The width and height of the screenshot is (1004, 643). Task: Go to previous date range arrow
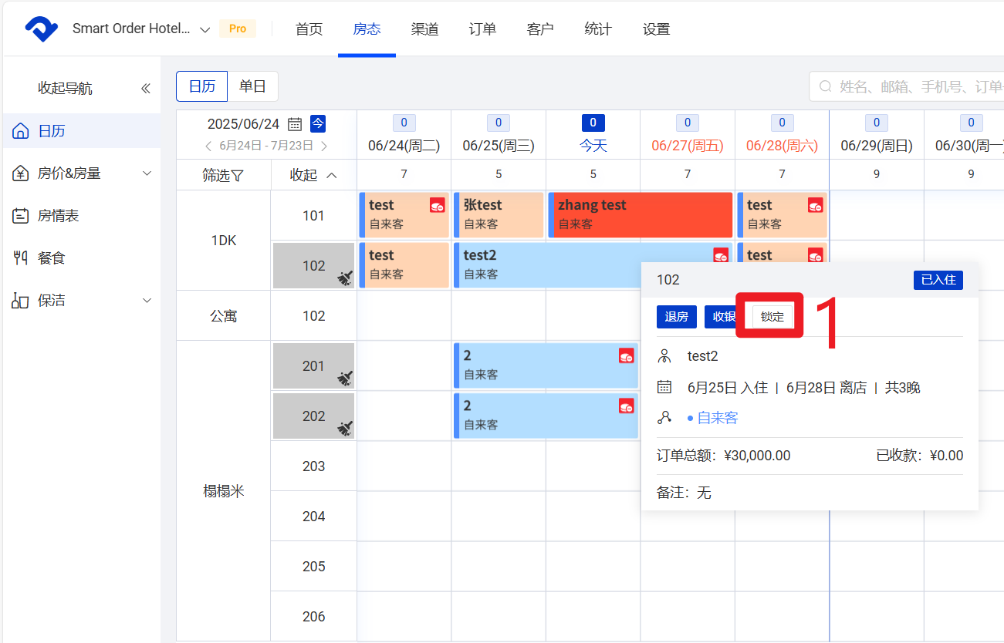208,146
